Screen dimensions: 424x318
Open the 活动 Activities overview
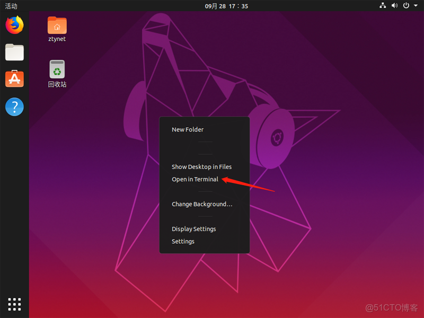click(x=11, y=6)
